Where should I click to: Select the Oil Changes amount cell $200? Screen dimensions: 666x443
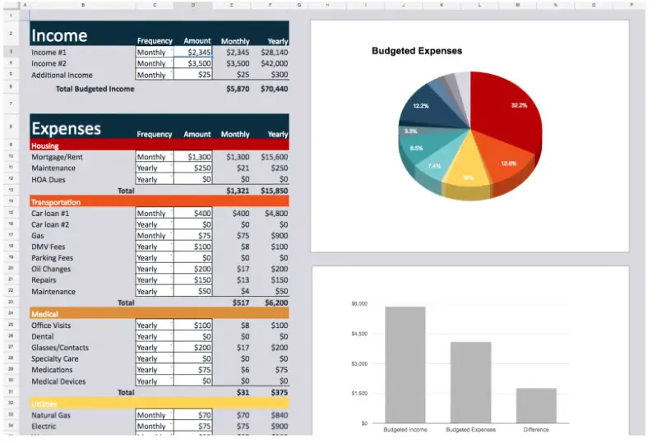(x=193, y=269)
